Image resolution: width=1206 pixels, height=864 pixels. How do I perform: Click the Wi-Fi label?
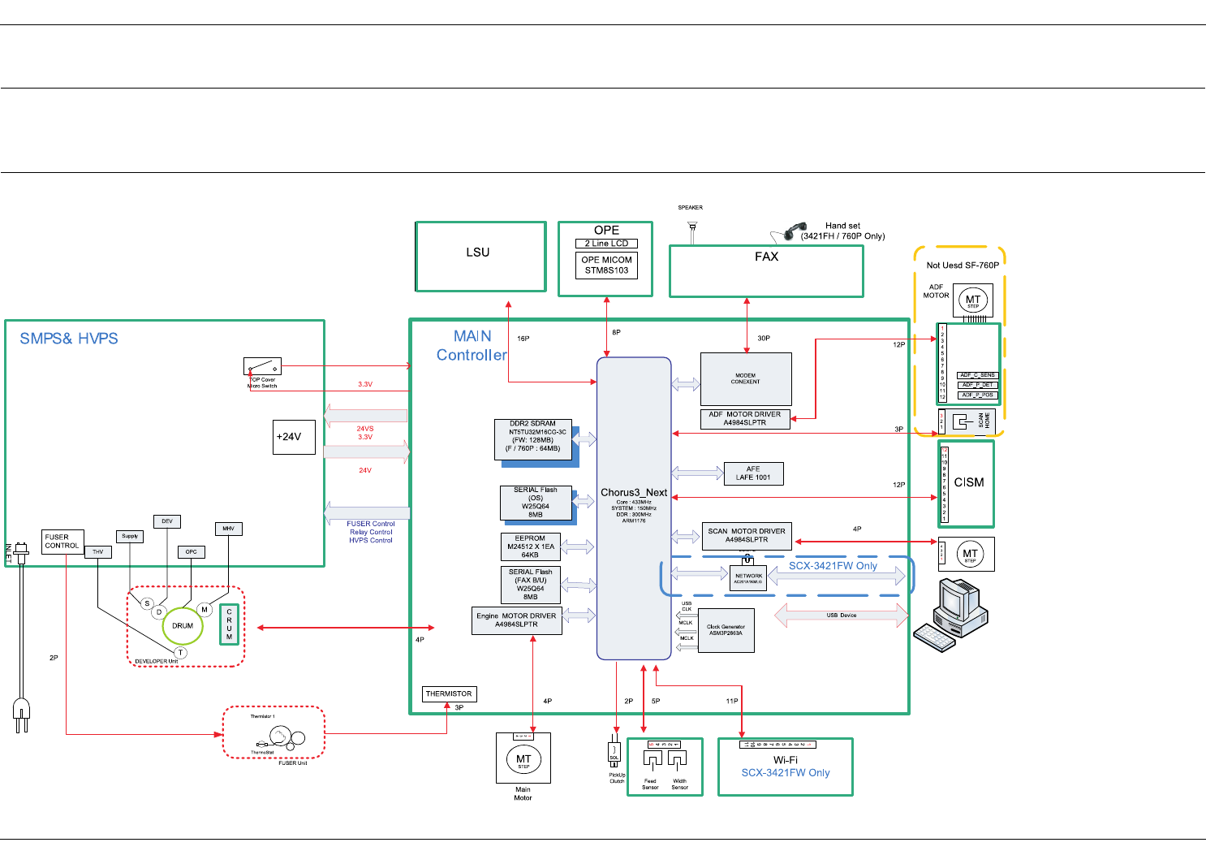click(785, 760)
